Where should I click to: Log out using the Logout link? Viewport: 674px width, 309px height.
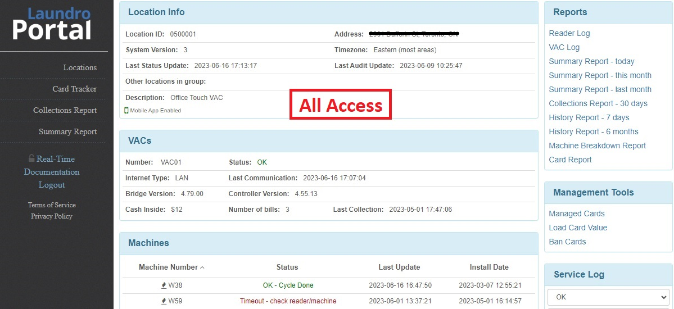coord(52,185)
